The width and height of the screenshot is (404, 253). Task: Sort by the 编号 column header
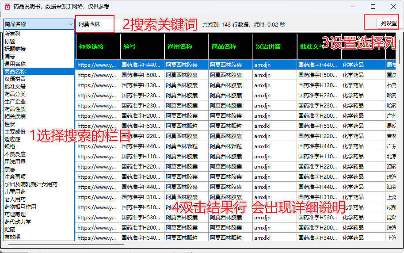(x=130, y=46)
